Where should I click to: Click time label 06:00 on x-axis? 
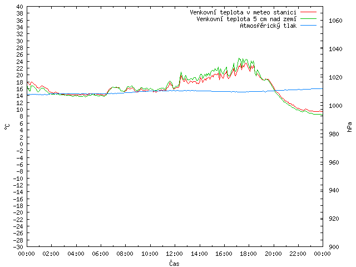pos(100,254)
